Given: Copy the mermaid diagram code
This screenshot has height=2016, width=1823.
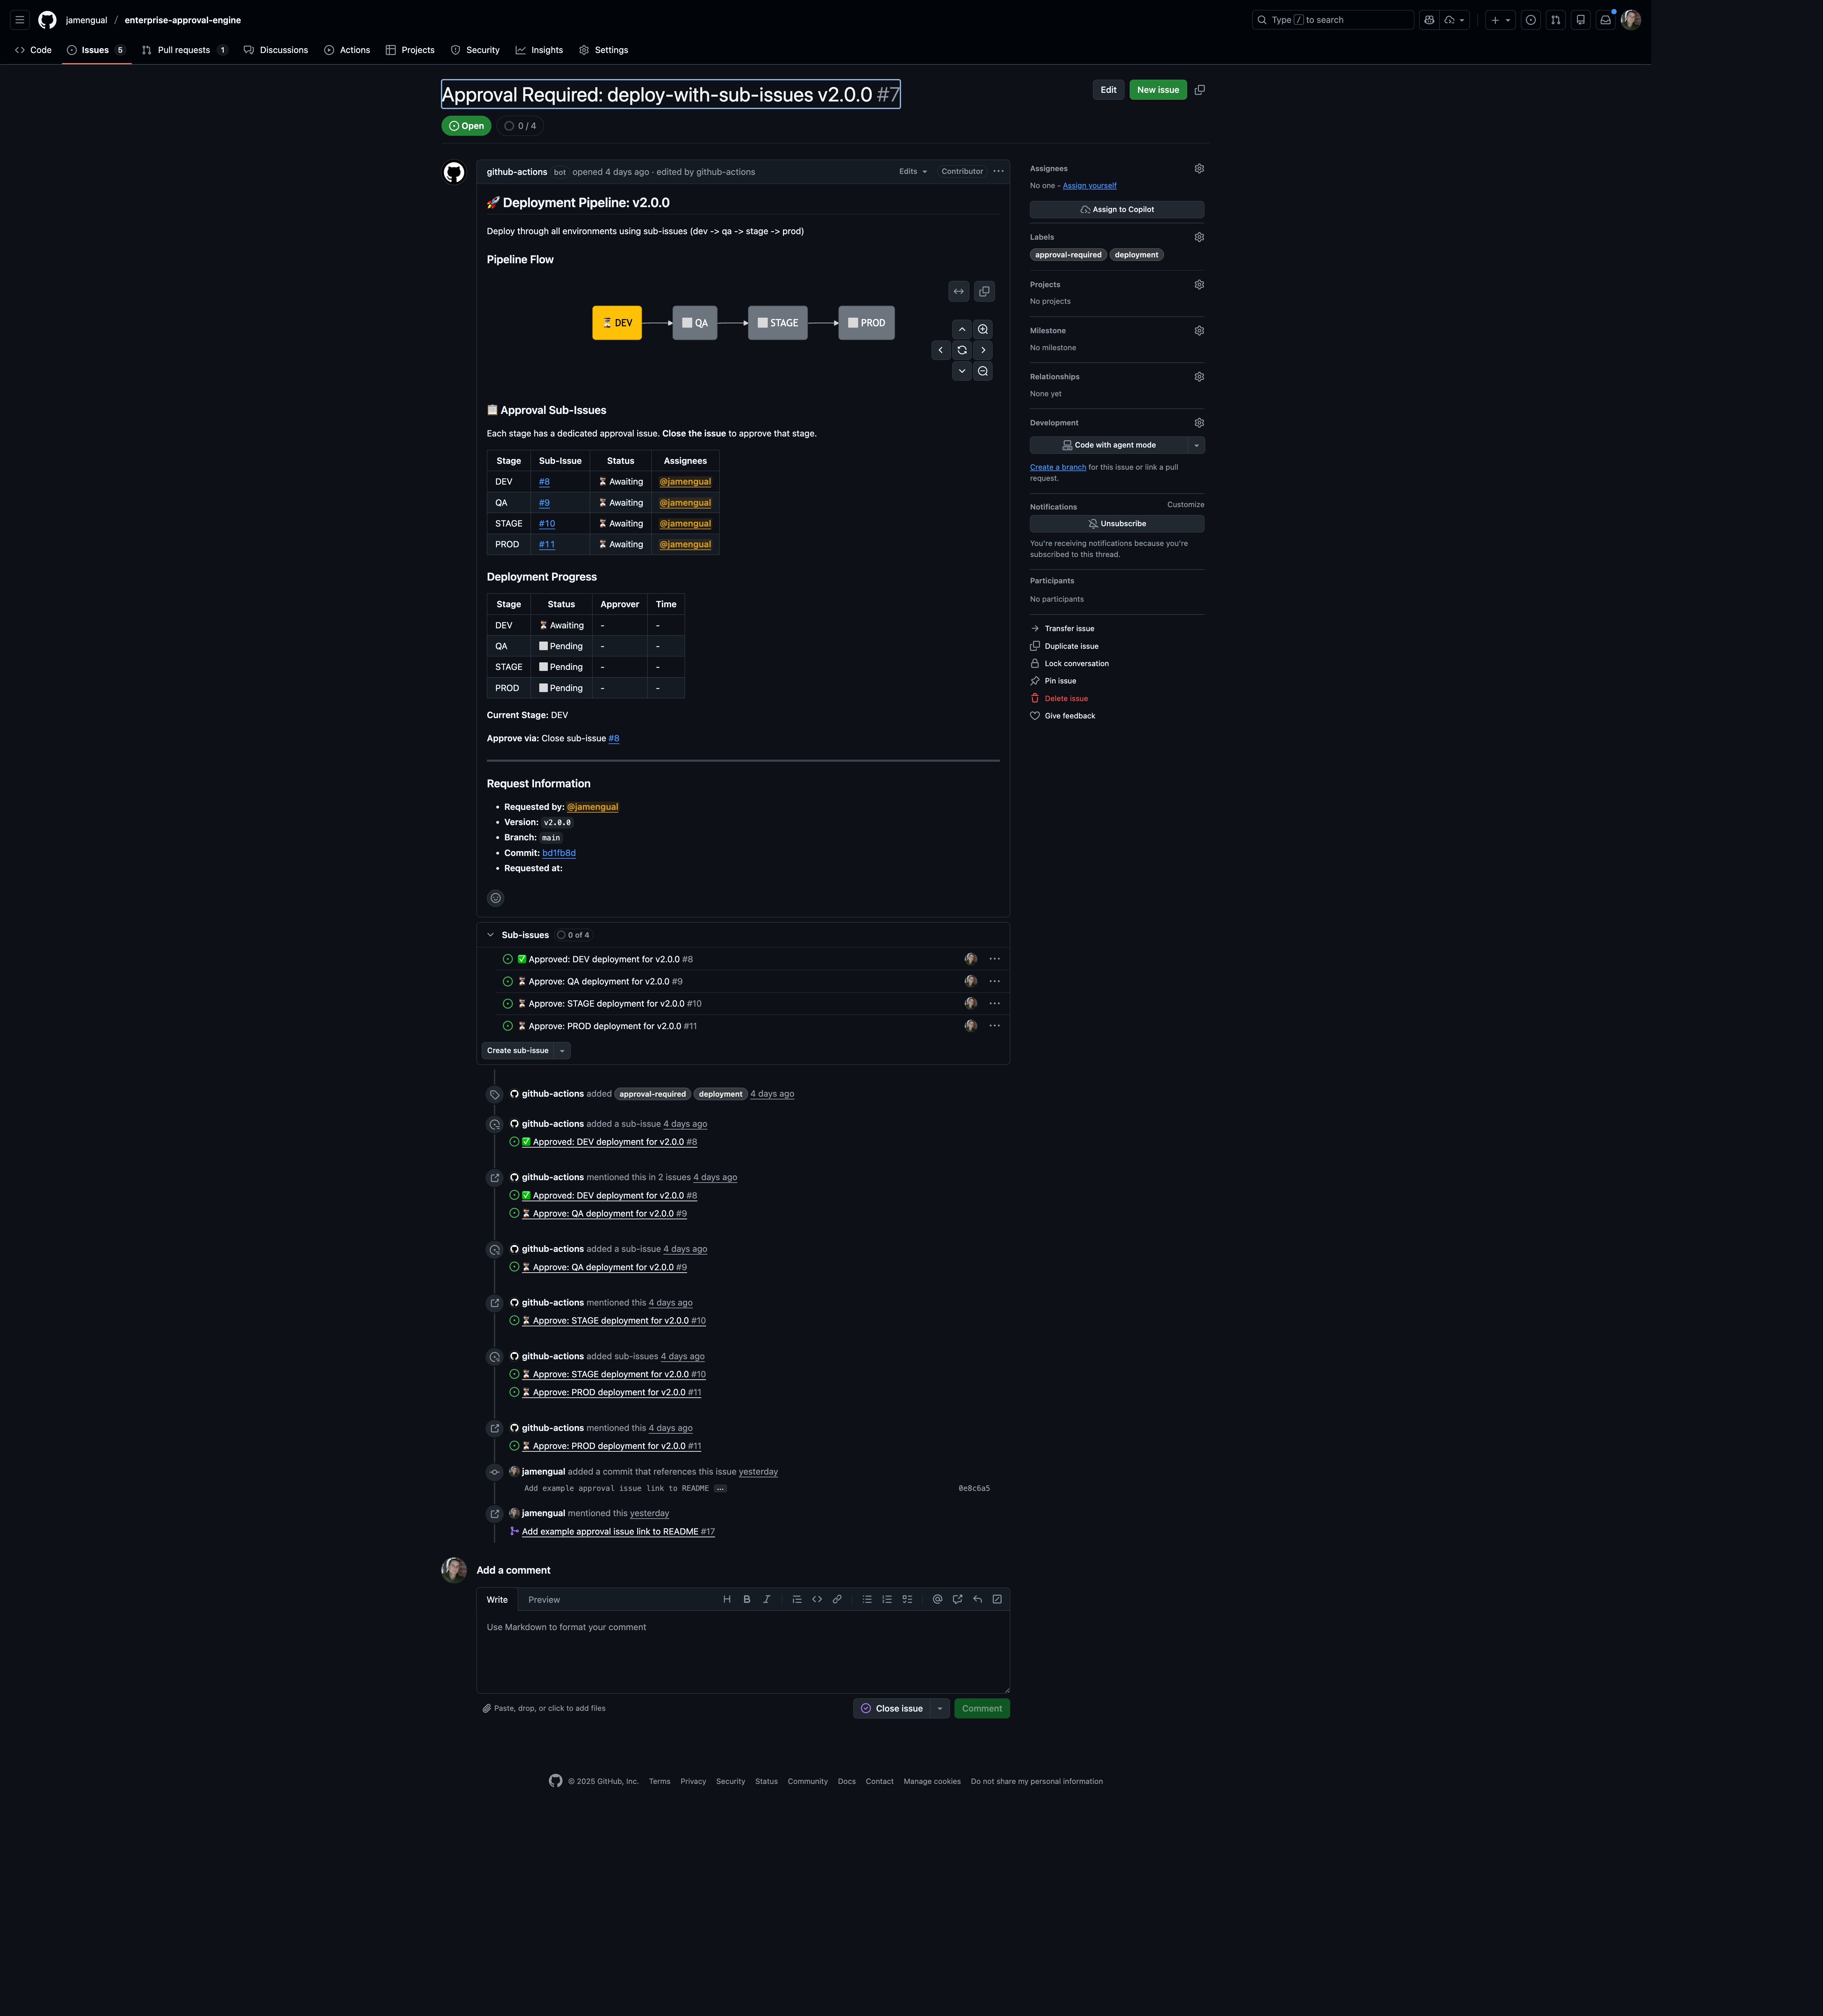Looking at the screenshot, I should coord(984,291).
